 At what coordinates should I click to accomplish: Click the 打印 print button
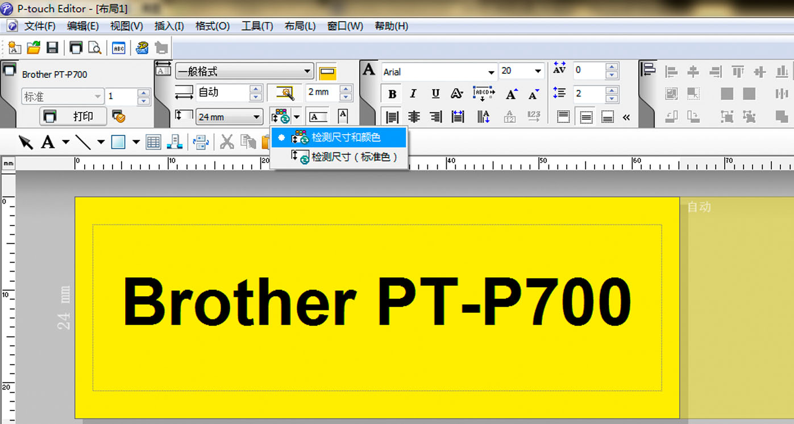pyautogui.click(x=73, y=117)
